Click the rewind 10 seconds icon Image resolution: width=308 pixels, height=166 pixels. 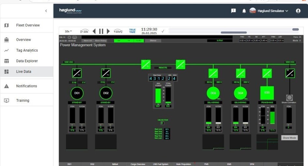pos(84,31)
